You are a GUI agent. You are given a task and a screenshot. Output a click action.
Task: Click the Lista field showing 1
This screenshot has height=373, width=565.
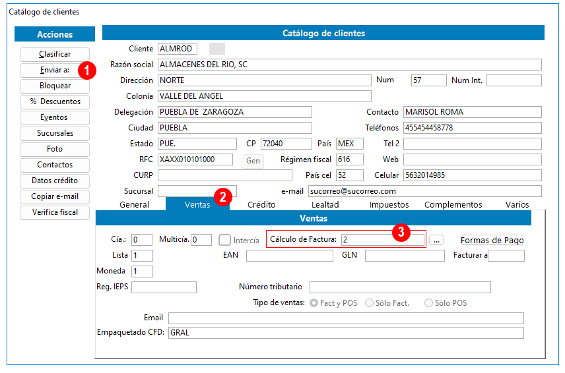coord(142,256)
